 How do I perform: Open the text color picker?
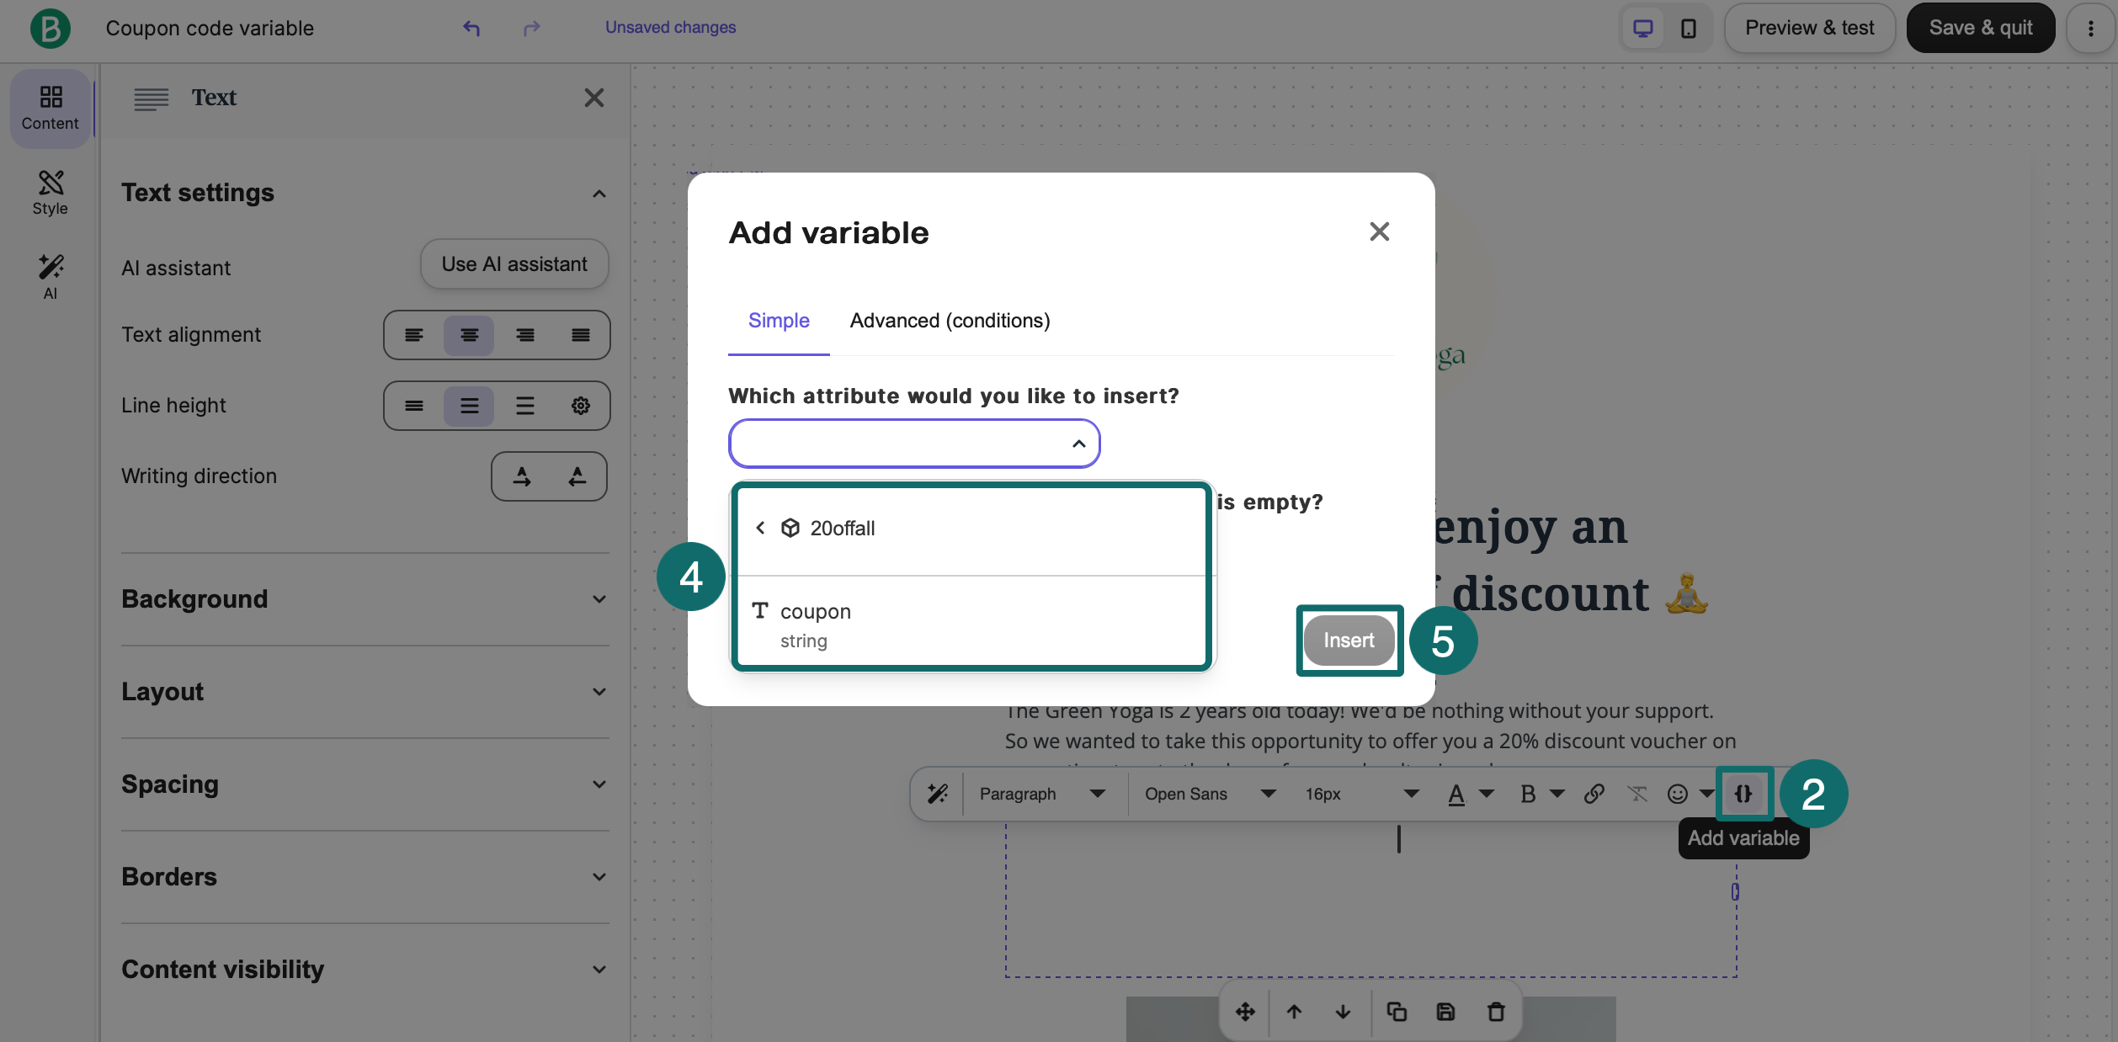click(1456, 794)
